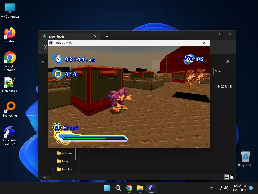Click the C1 Boost button icon in HUD

[57, 127]
